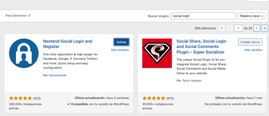This screenshot has width=269, height=116.
Task: Click "hace 1 mes" update text
Action: pos(254,98)
